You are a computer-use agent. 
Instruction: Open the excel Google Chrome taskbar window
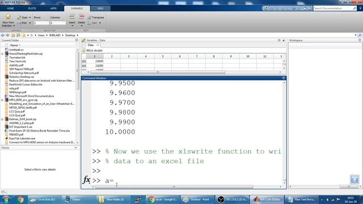click(x=163, y=199)
